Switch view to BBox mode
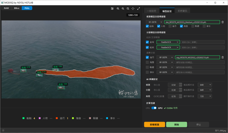This screenshot has height=133, width=228. tap(17, 8)
